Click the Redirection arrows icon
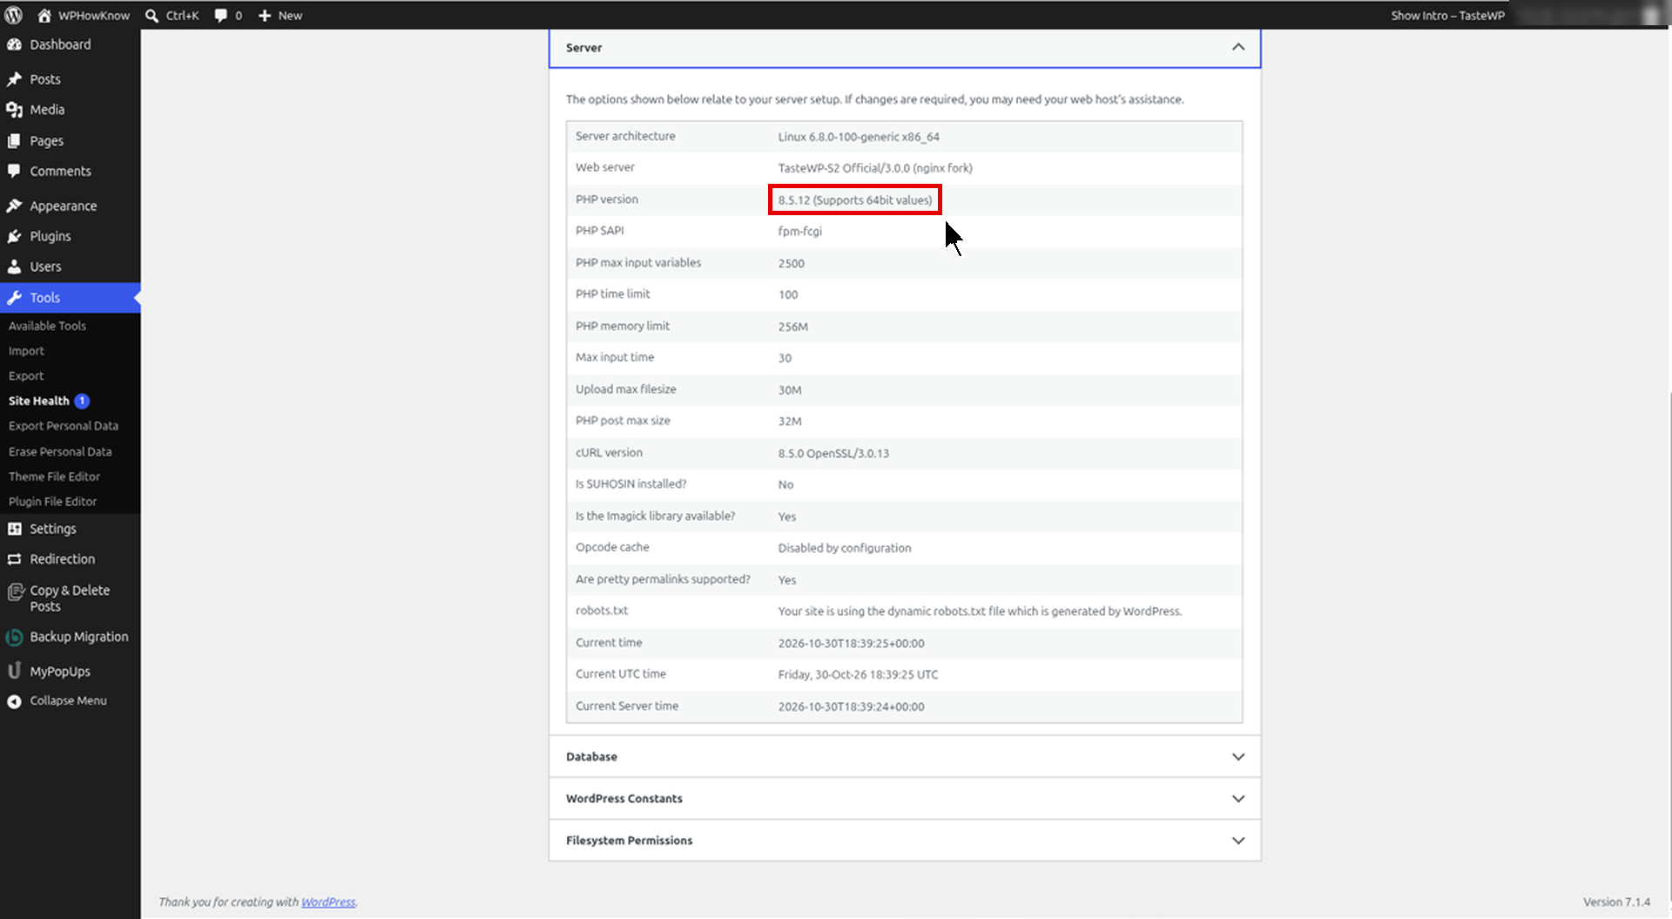The image size is (1672, 919). (x=14, y=559)
